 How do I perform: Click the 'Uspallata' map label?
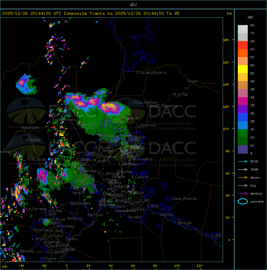30,128
